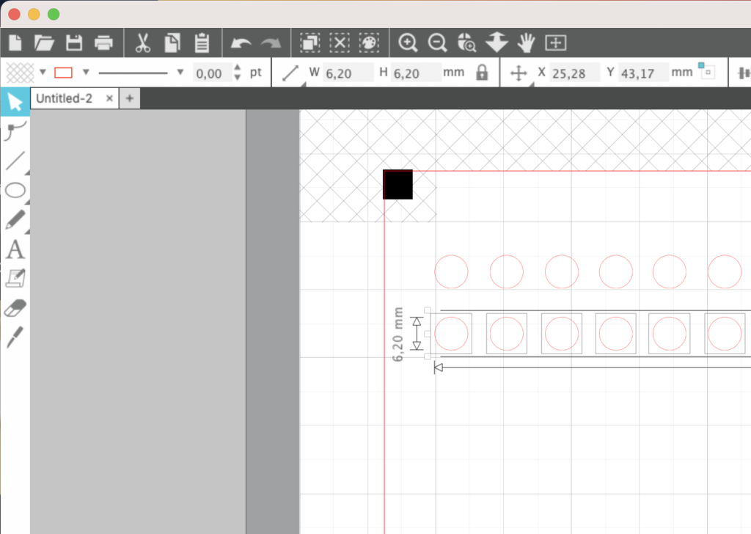
Task: Open a new document tab
Action: (129, 98)
